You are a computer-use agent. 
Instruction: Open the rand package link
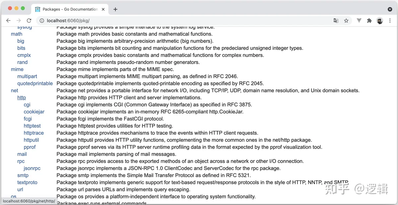click(23, 62)
